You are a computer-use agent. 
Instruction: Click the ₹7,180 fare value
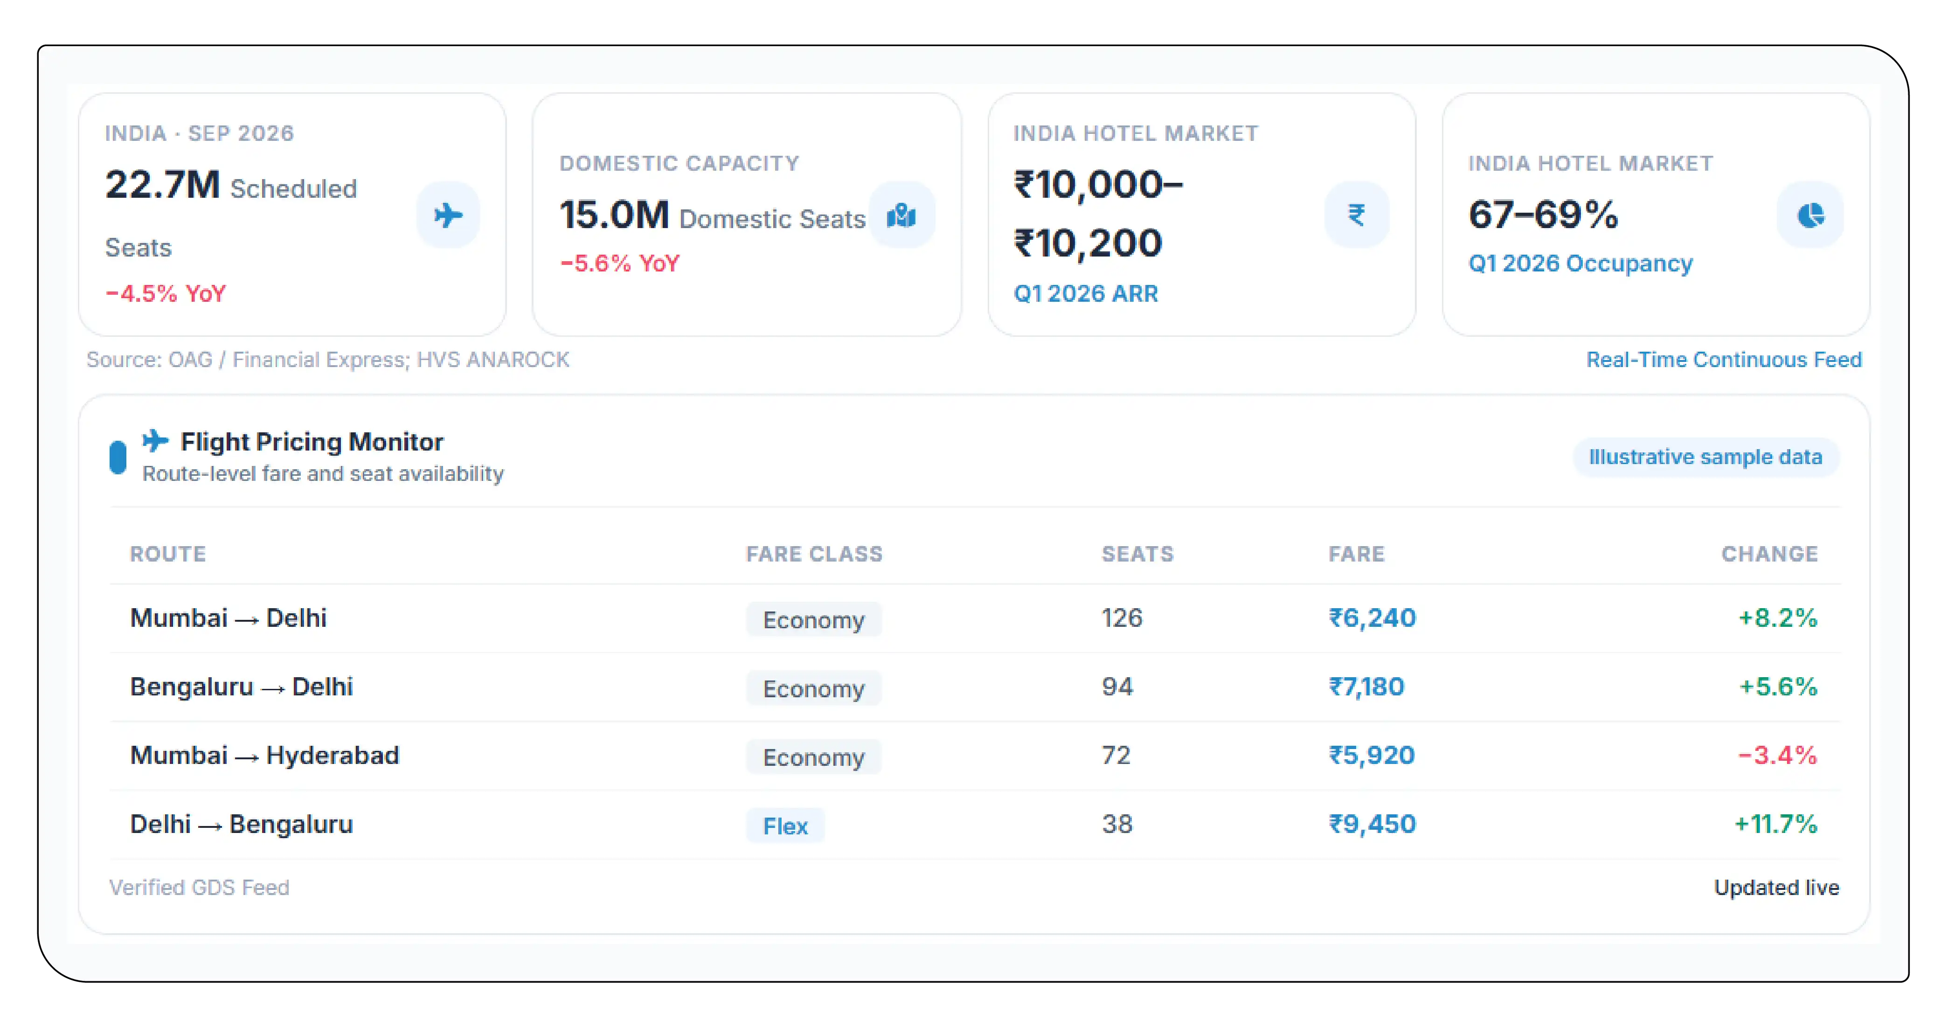(x=1366, y=687)
